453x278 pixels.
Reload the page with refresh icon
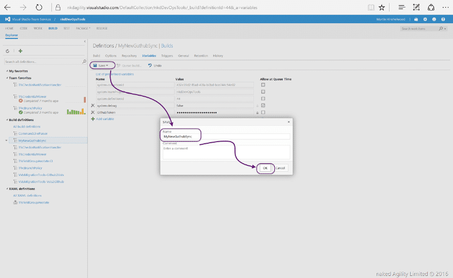pos(39,7)
